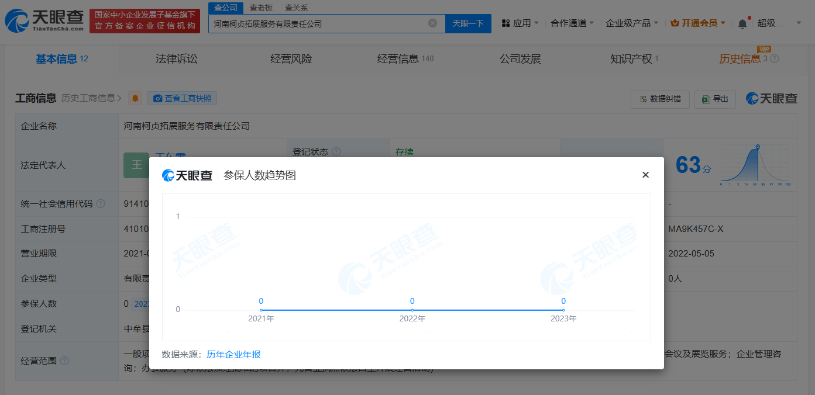Click 导出 export button
Image resolution: width=815 pixels, height=395 pixels.
(x=715, y=99)
